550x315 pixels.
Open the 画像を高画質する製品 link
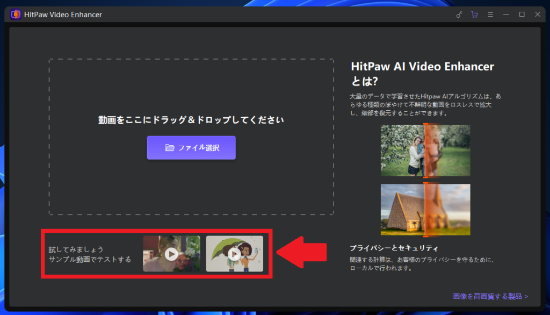click(x=490, y=296)
